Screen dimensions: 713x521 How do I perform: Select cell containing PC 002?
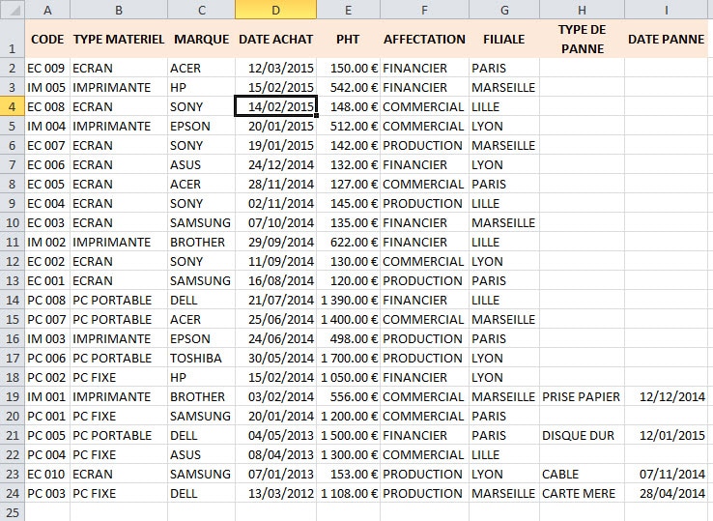pyautogui.click(x=47, y=377)
